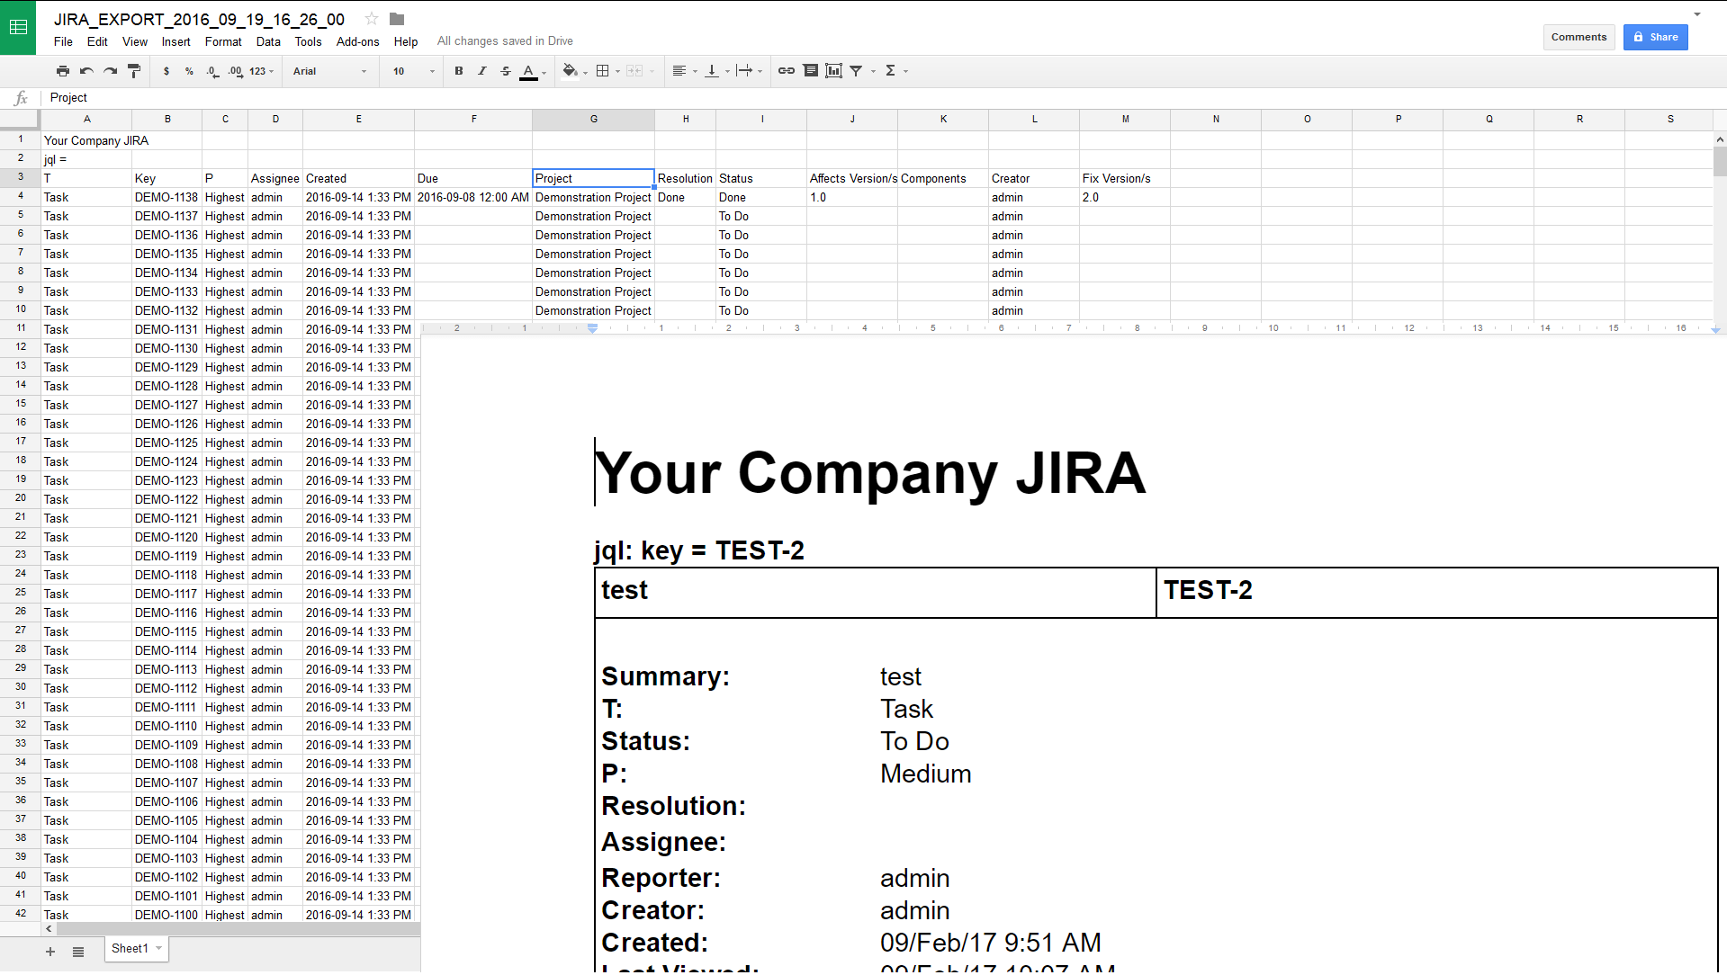Open the Add-ons menu
This screenshot has height=975, width=1727.
357,41
